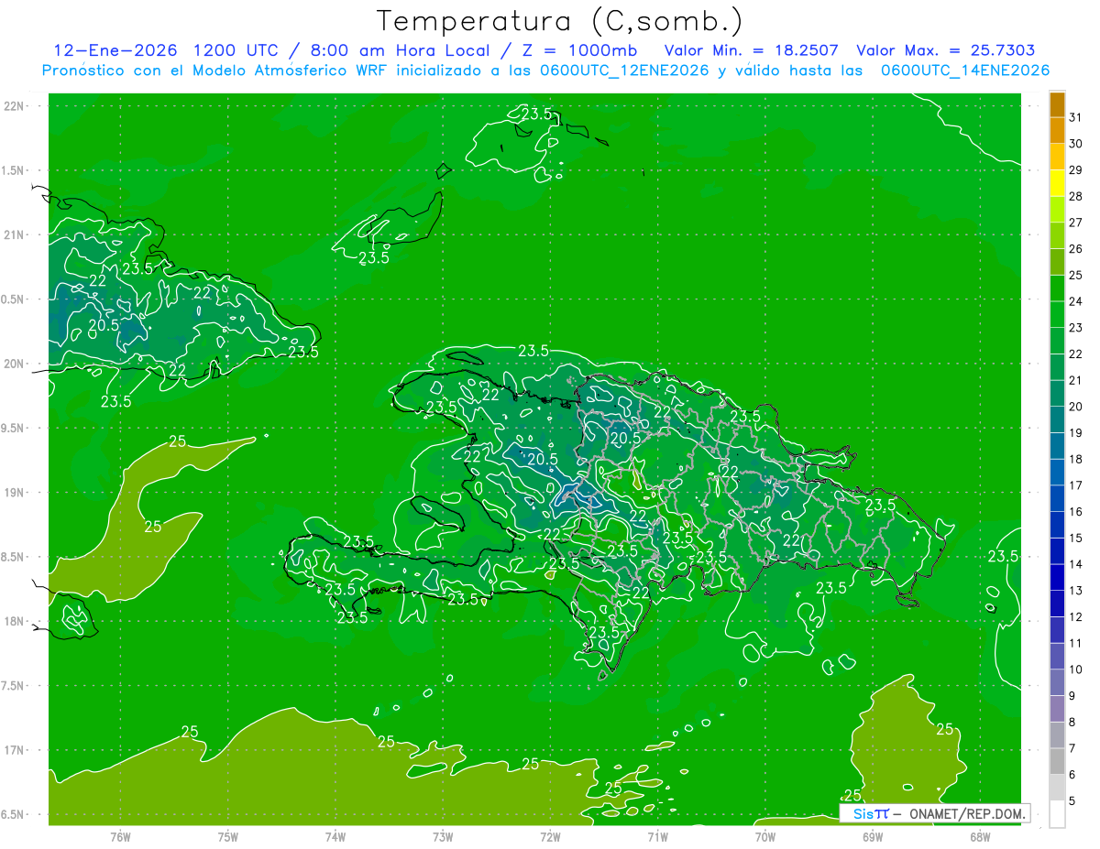Screen dimensions: 1100x849
Task: Click the '23.5' contour label near 68W edge
Action: tap(1003, 556)
